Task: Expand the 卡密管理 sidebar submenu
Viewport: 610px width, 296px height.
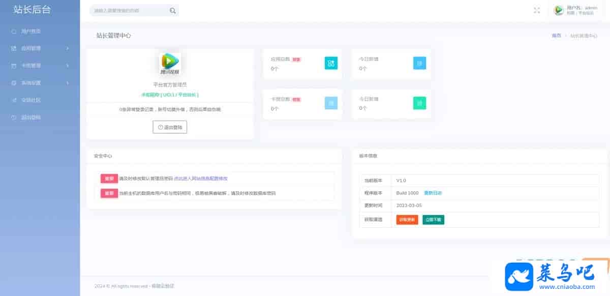Action: (40, 66)
